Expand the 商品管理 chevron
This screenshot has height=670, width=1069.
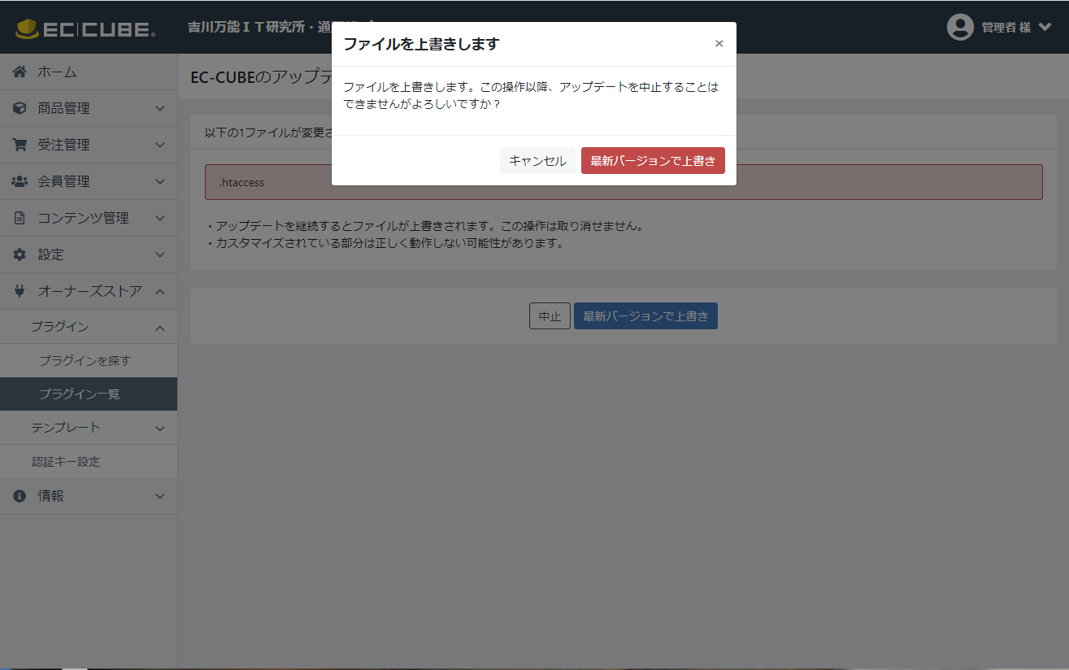click(160, 108)
